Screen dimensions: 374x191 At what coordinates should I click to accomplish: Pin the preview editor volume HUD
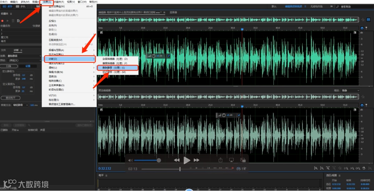239,115
